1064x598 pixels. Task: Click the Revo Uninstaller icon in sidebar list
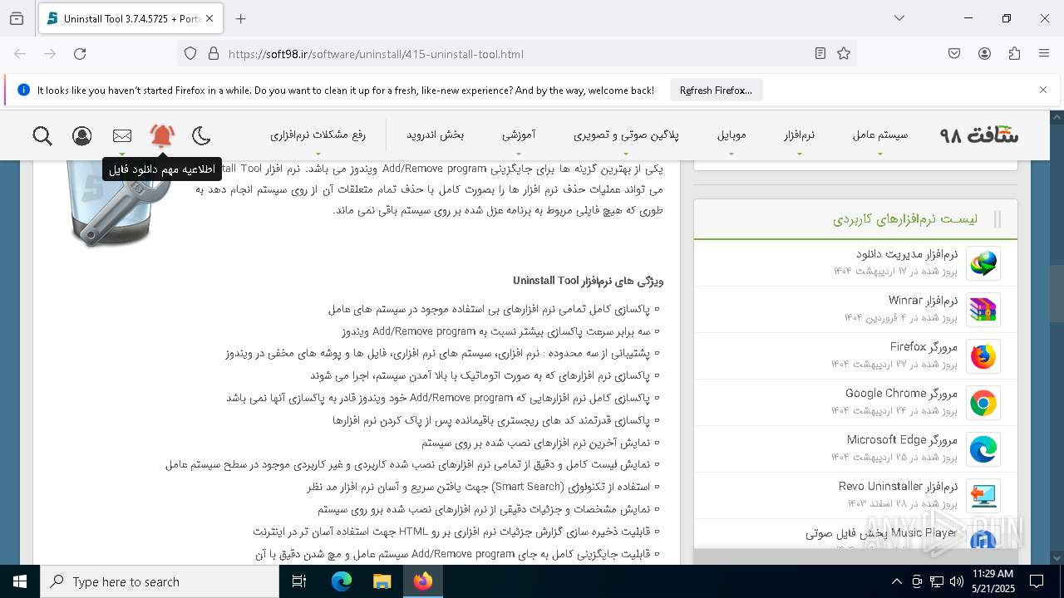(983, 496)
